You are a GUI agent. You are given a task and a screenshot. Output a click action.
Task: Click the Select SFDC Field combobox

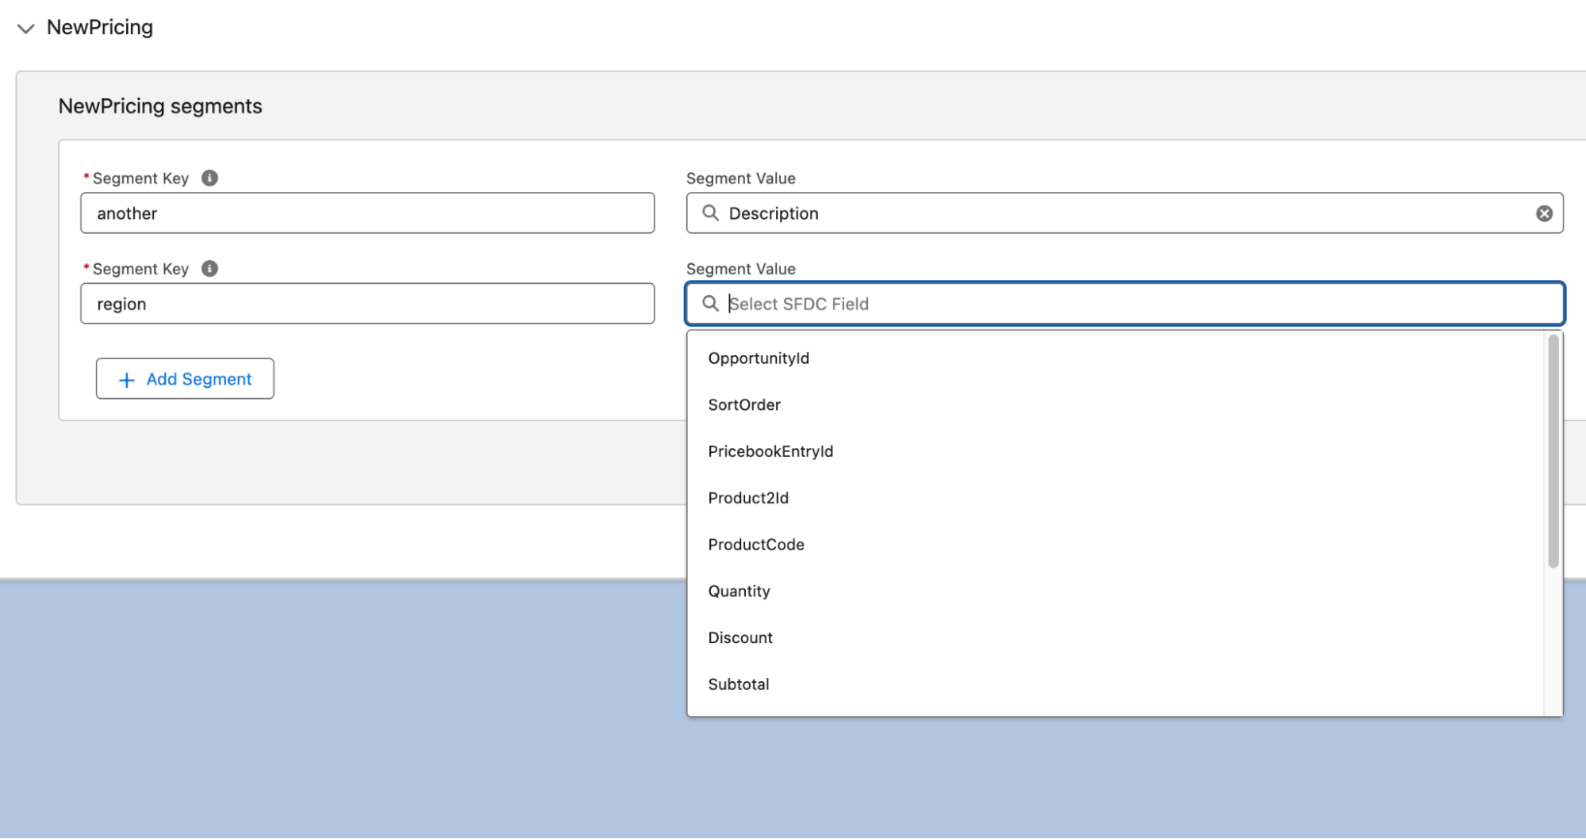click(1135, 304)
